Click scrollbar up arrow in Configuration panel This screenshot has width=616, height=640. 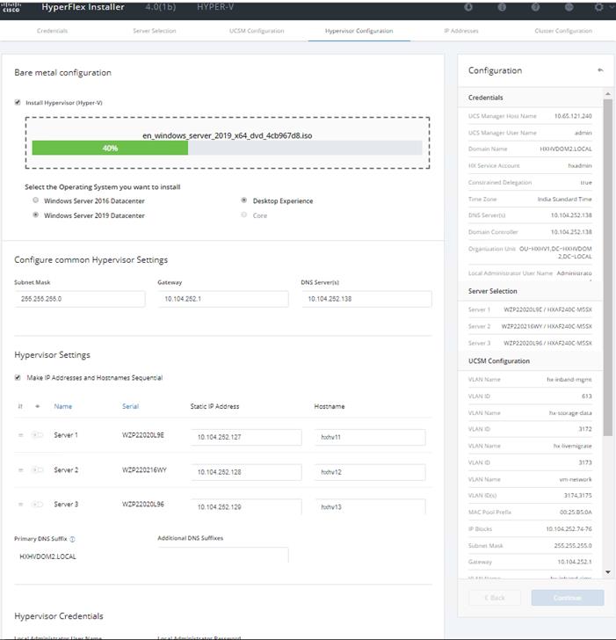coord(607,94)
